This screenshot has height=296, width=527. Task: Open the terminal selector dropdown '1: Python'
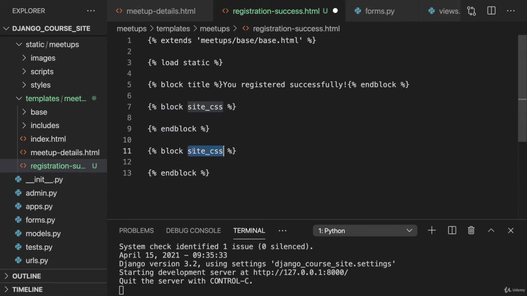pos(365,231)
